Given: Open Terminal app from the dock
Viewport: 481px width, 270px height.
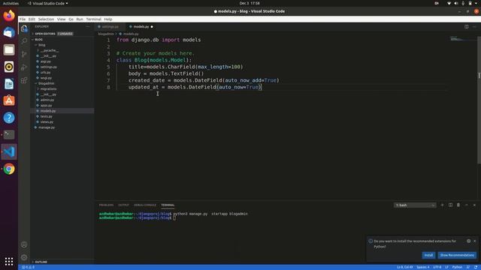Looking at the screenshot, I should pyautogui.click(x=9, y=135).
